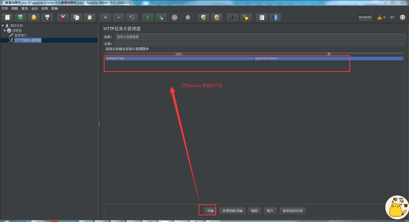Save the test plan via disk icon
Viewport: 409px width, 222px height.
click(x=47, y=17)
